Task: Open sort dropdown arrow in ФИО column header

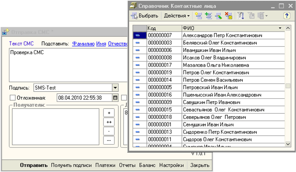Action: click(x=280, y=28)
